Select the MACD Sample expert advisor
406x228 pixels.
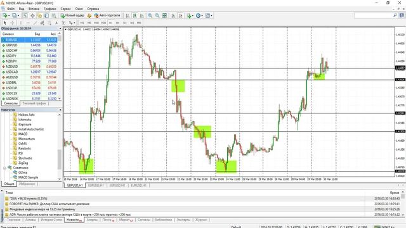(28, 177)
